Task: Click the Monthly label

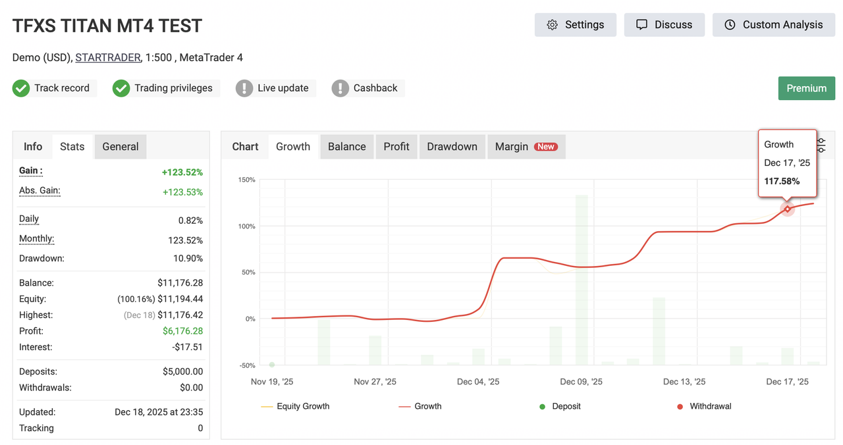Action: click(x=37, y=239)
